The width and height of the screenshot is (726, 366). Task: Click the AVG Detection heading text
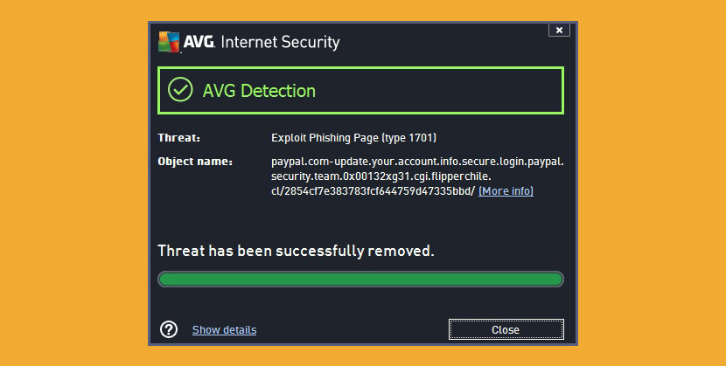(x=259, y=91)
